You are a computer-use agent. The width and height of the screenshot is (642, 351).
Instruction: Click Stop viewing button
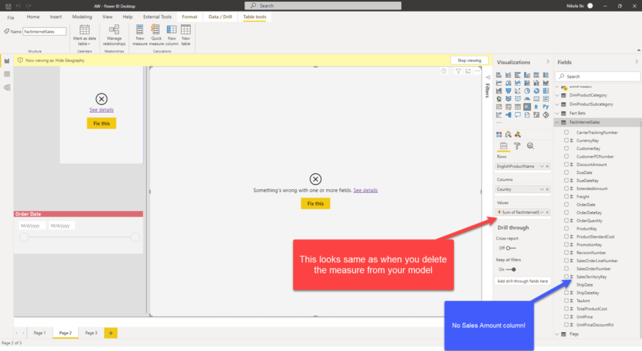(x=469, y=60)
